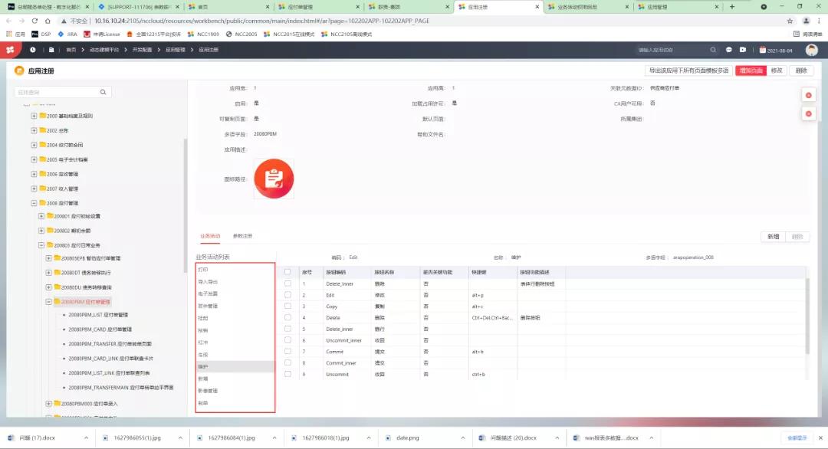The height and width of the screenshot is (449, 828).
Task: Expand the 2000 tree folder node
Action: [x=34, y=116]
